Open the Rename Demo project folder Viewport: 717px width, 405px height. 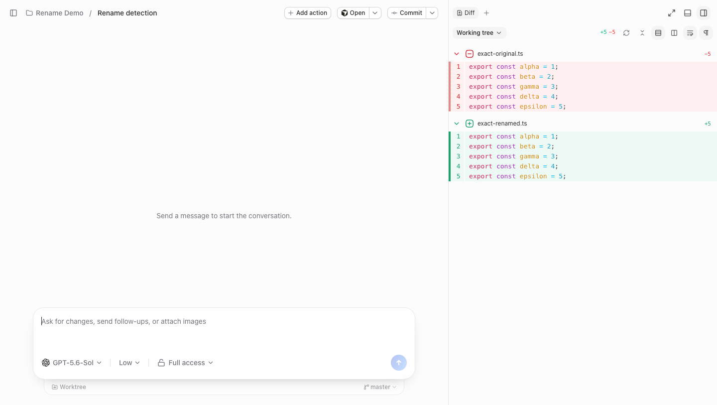55,13
